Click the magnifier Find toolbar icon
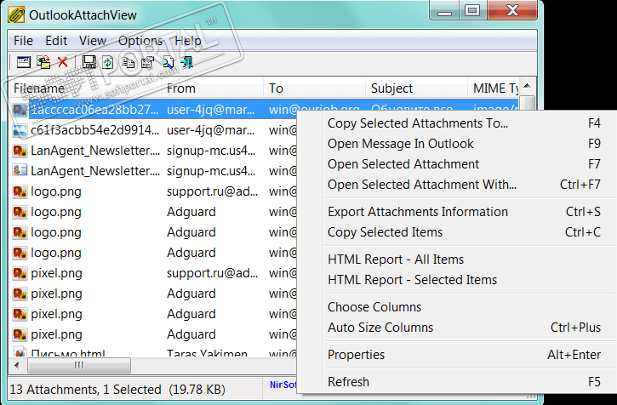Viewport: 617px width, 405px height. [x=168, y=62]
